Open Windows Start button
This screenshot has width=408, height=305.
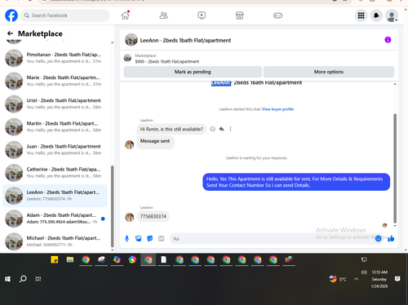point(7,279)
